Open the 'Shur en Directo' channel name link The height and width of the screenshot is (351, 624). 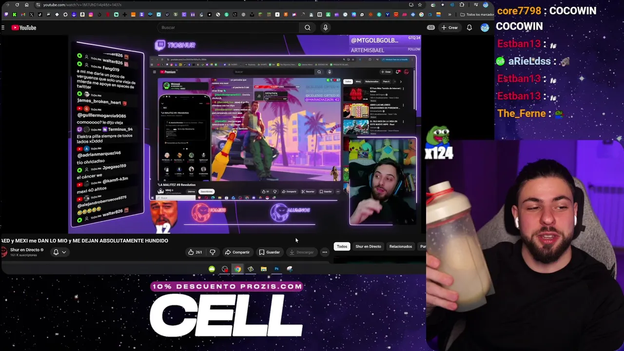tap(25, 250)
